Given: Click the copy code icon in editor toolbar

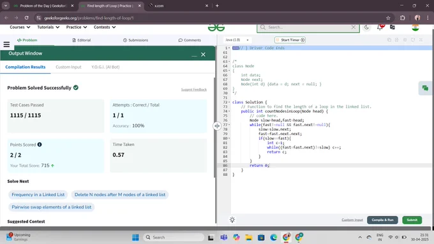Looking at the screenshot, I should 389,39.
